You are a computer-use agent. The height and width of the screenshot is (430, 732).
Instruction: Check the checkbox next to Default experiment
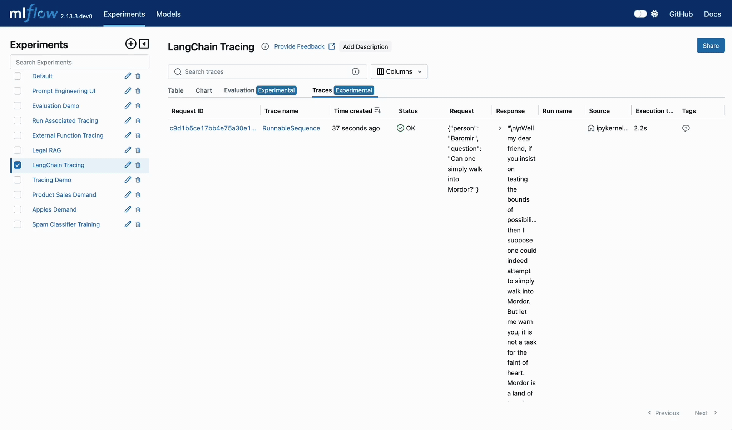[18, 76]
